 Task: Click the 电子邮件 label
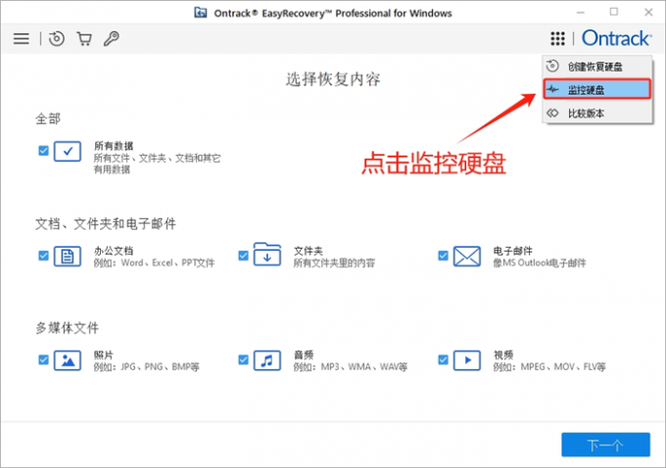(x=512, y=251)
